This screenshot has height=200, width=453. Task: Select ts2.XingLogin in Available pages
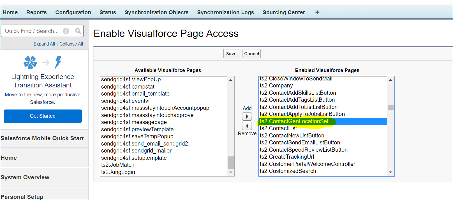[x=164, y=172]
